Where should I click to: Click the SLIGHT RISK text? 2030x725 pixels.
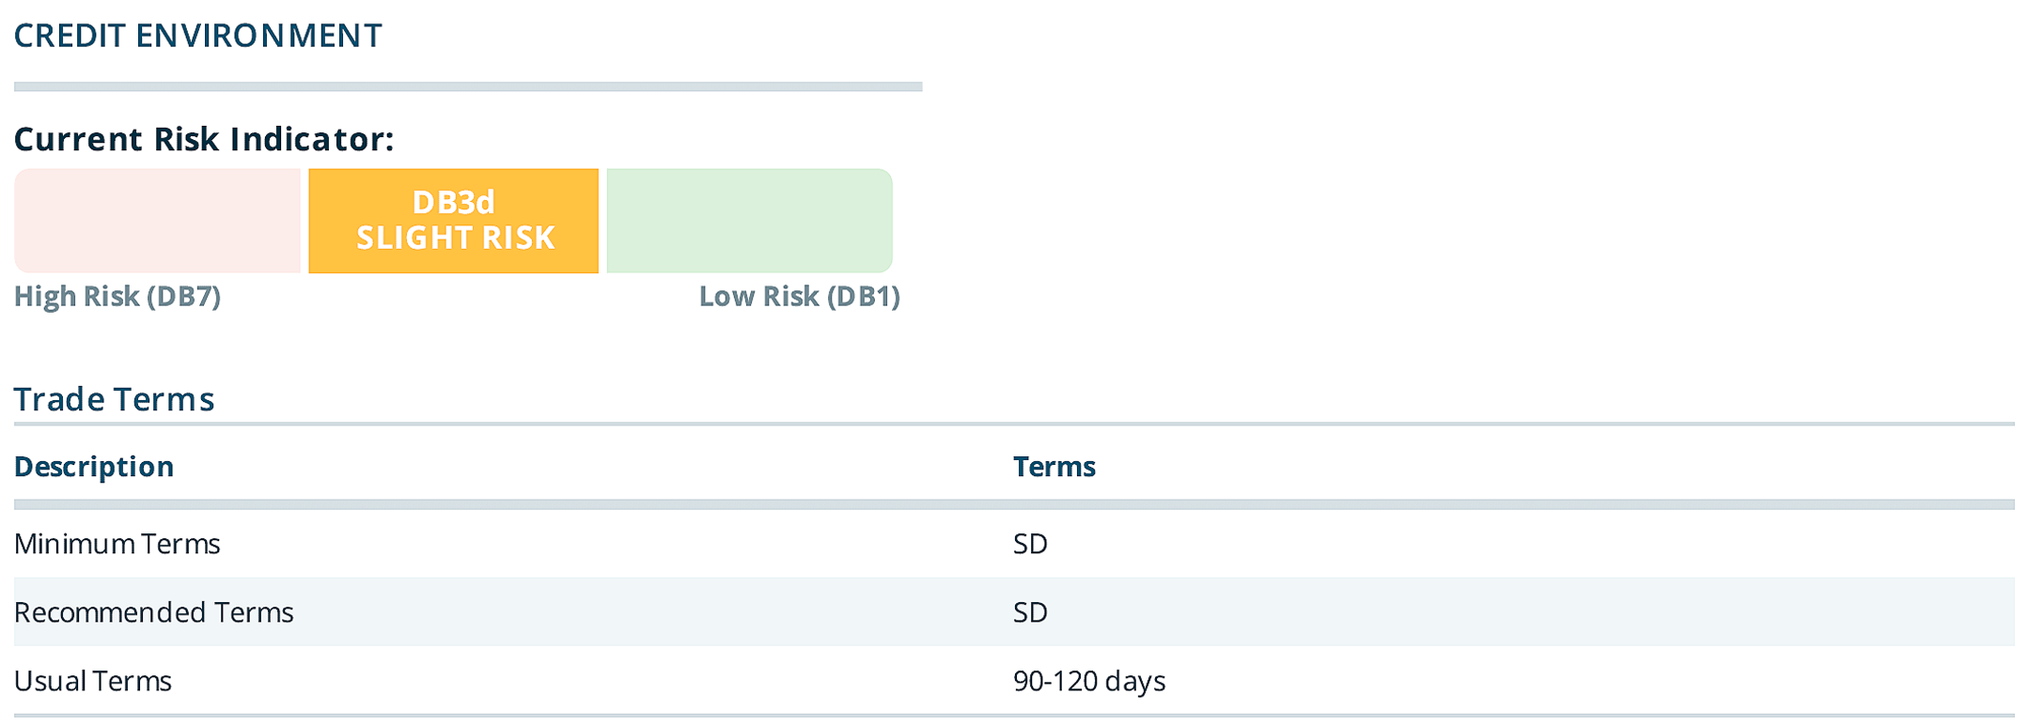pos(455,238)
